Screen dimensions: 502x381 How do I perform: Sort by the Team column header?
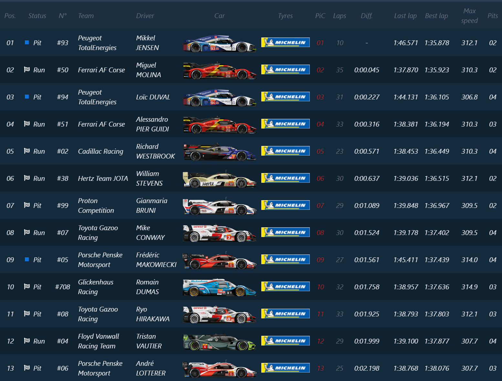click(x=86, y=16)
